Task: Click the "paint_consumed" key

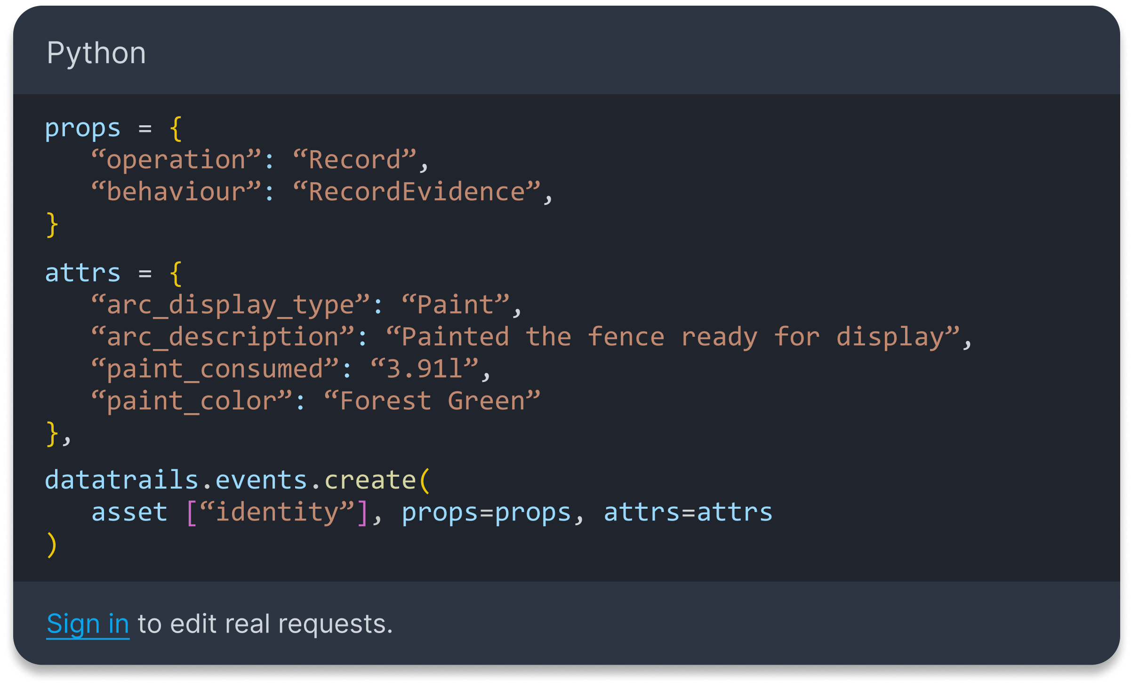Action: pyautogui.click(x=215, y=369)
